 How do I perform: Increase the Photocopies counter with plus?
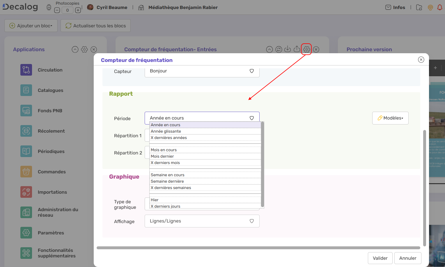click(78, 10)
